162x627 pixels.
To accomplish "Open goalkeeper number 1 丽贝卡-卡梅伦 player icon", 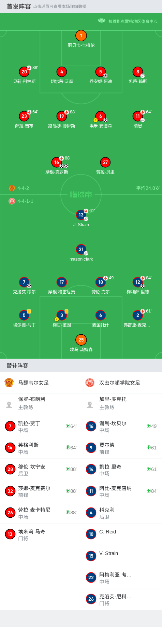I will tap(81, 36).
